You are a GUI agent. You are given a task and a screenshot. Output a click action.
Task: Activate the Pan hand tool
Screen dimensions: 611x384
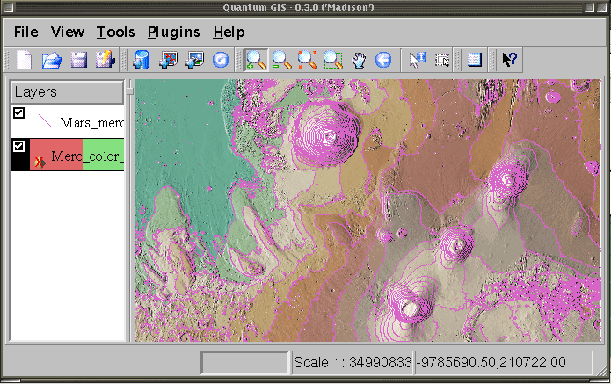pos(358,60)
